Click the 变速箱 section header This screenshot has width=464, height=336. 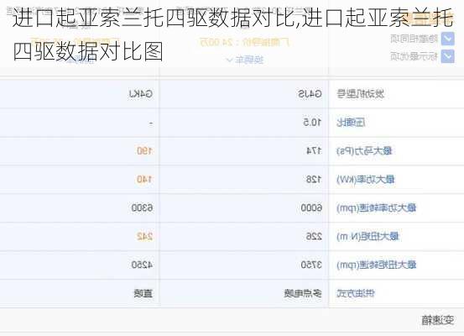438,320
